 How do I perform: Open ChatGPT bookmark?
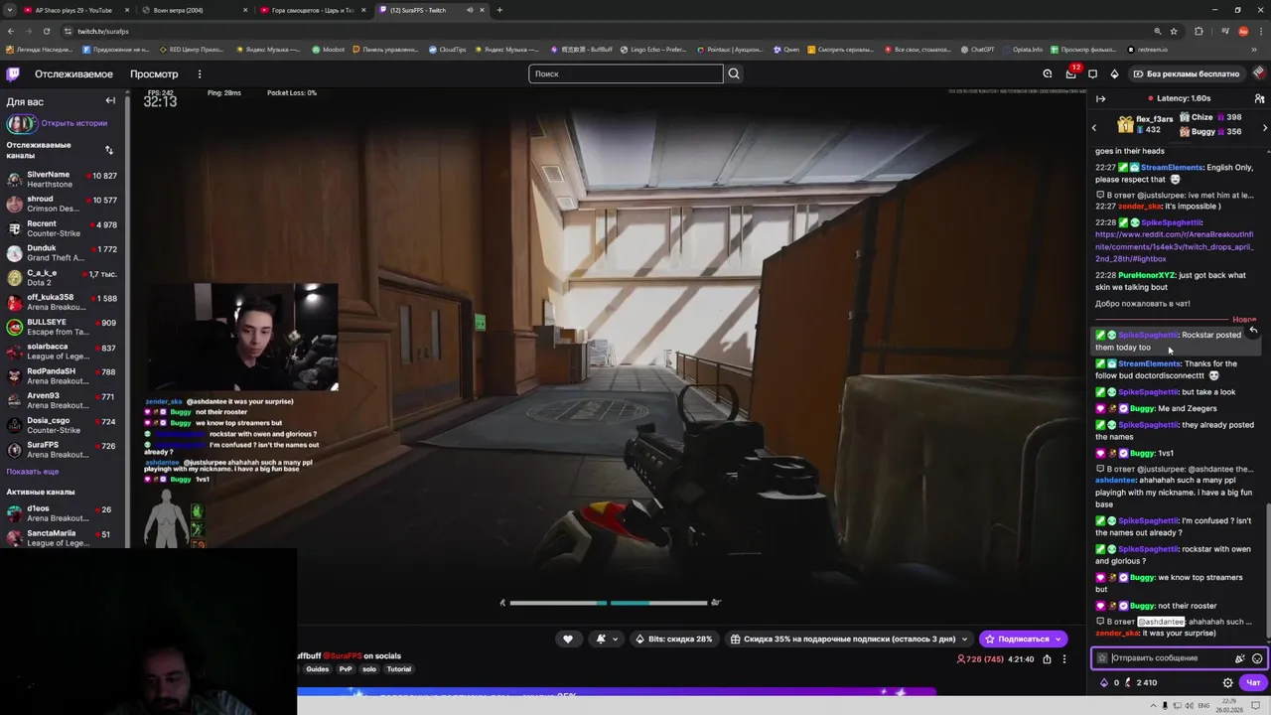[977, 50]
